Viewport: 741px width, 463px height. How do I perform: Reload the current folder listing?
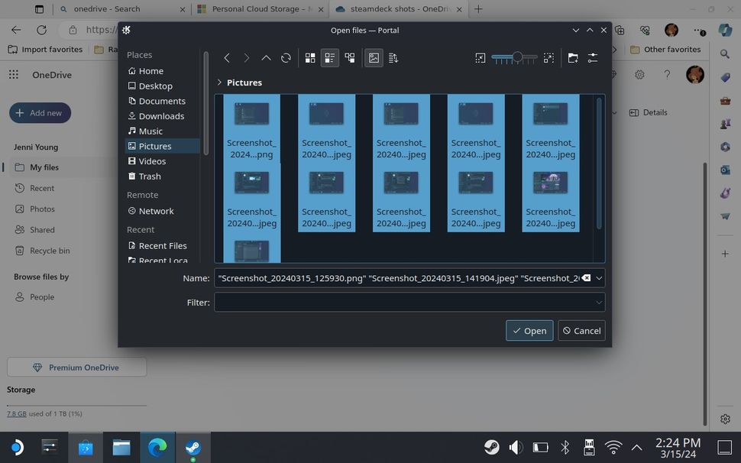point(285,58)
